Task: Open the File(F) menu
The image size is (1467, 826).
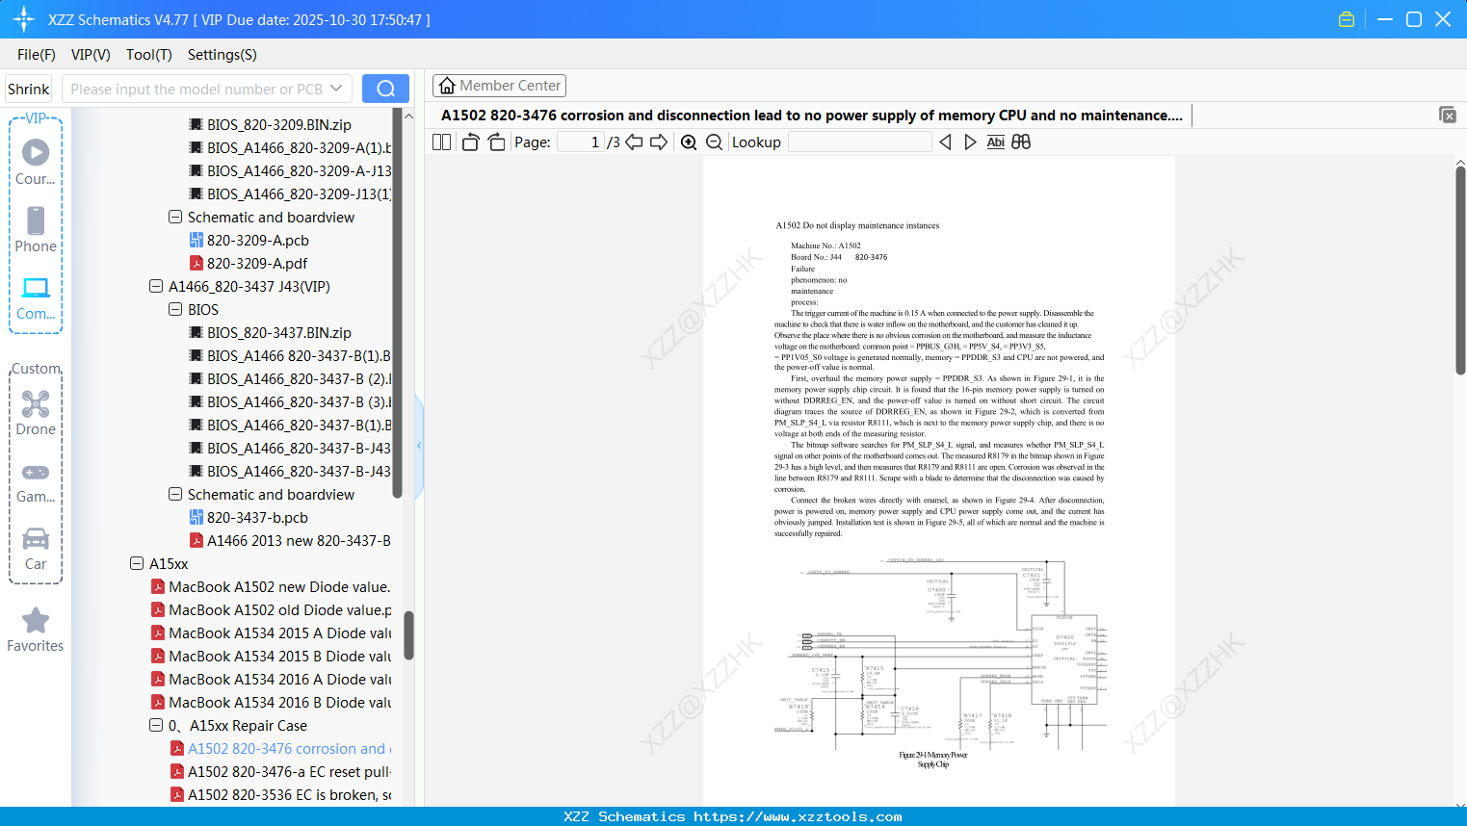Action: click(x=37, y=55)
